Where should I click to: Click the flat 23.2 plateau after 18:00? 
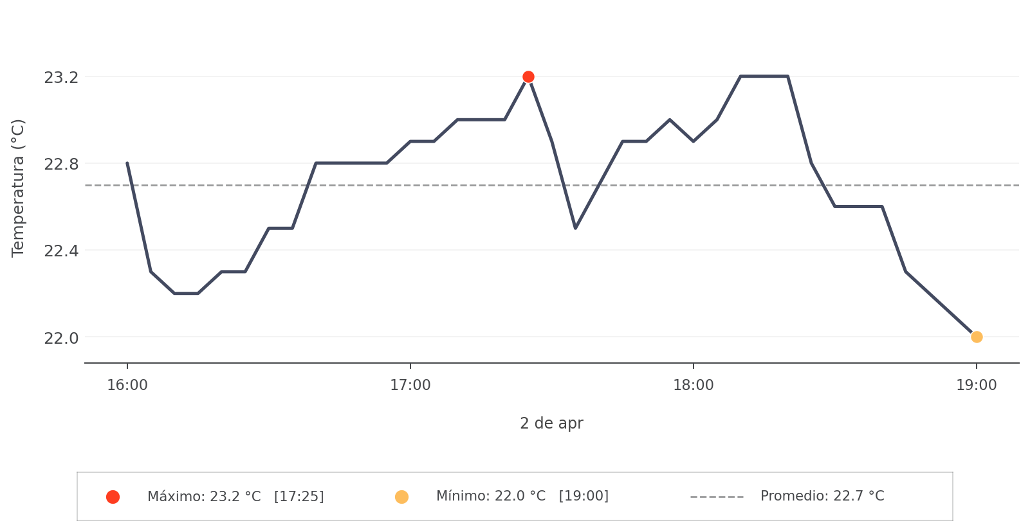coord(764,76)
